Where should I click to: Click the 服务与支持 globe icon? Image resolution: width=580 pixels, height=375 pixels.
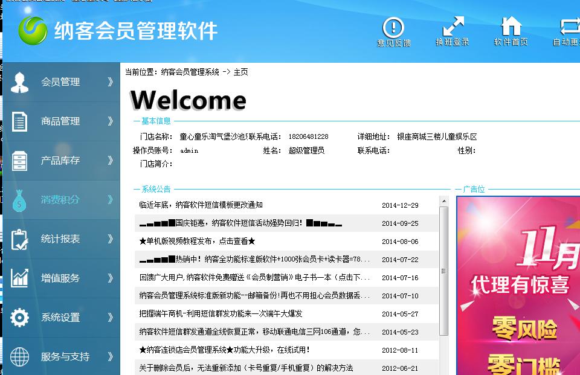click(x=19, y=357)
